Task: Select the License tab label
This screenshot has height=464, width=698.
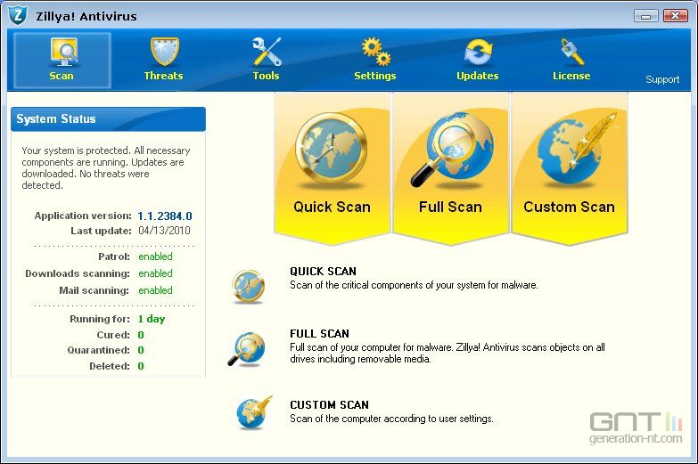Action: tap(571, 76)
